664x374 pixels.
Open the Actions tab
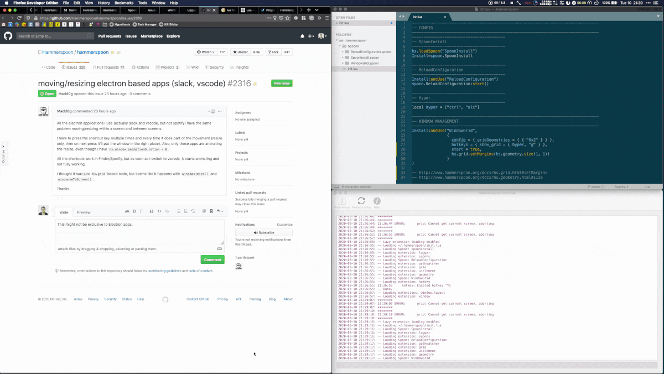140,67
